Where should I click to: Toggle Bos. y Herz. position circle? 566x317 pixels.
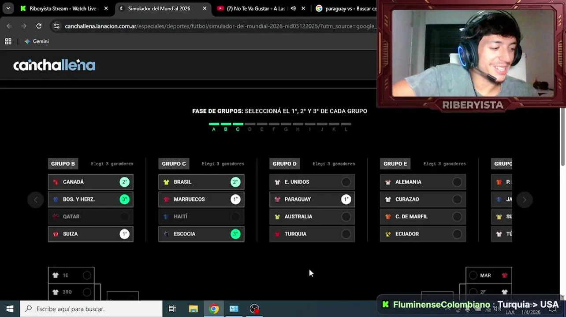pos(124,199)
